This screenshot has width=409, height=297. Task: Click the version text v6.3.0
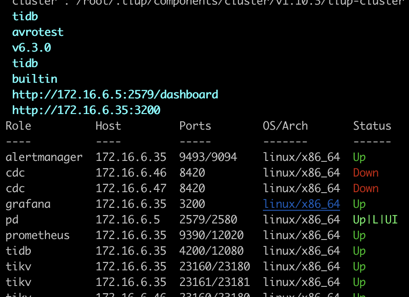(x=31, y=47)
